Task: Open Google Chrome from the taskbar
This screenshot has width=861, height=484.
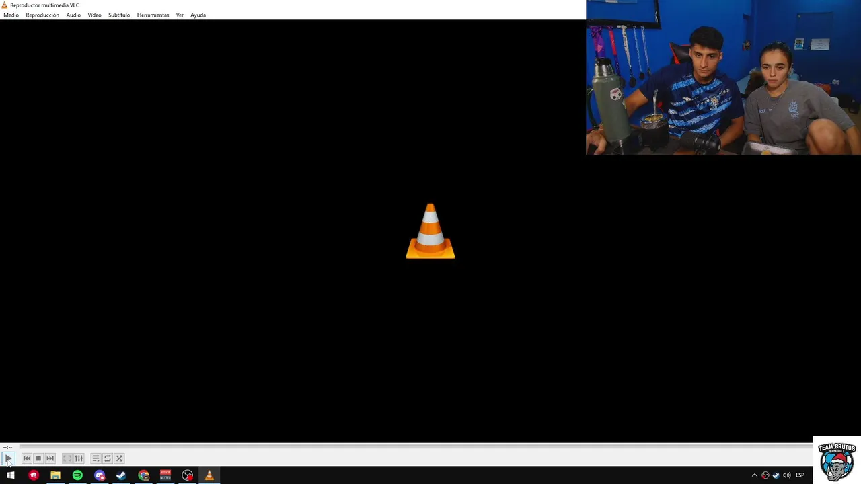Action: (143, 475)
